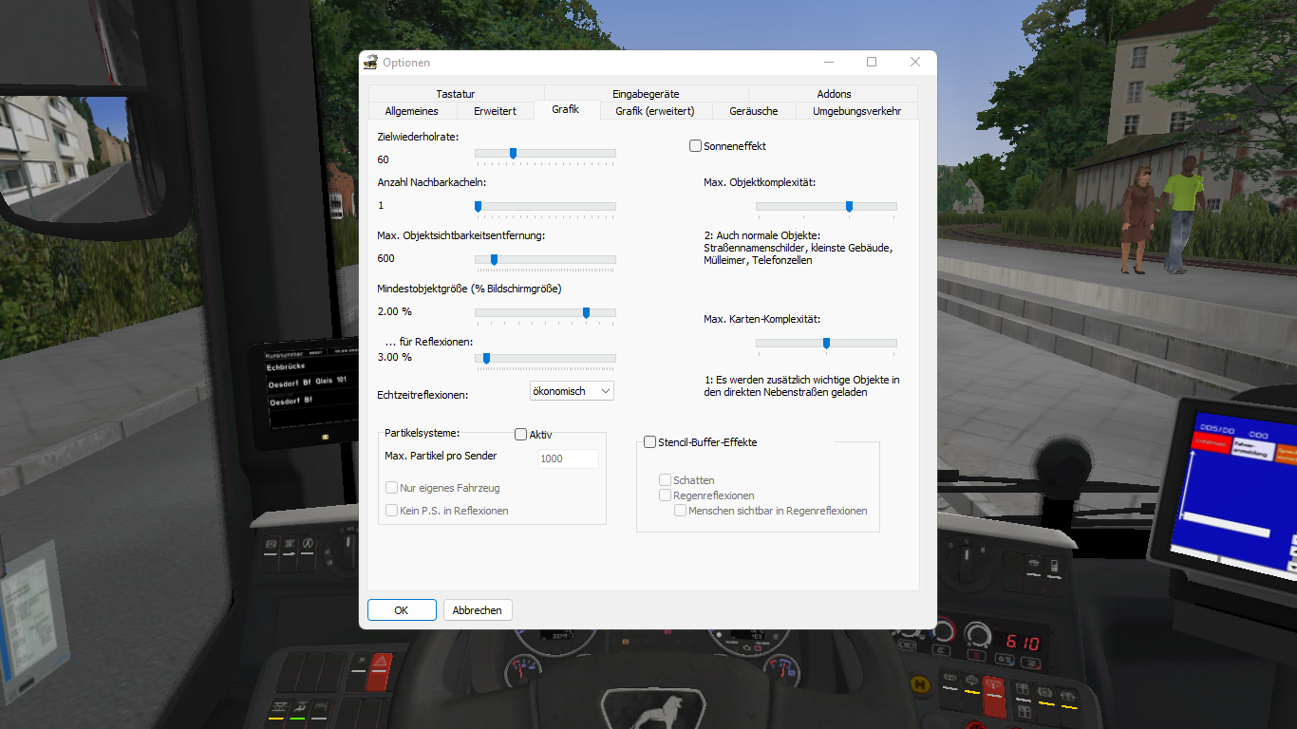Close the Optionen dialog window
Viewport: 1297px width, 729px height.
[x=914, y=62]
